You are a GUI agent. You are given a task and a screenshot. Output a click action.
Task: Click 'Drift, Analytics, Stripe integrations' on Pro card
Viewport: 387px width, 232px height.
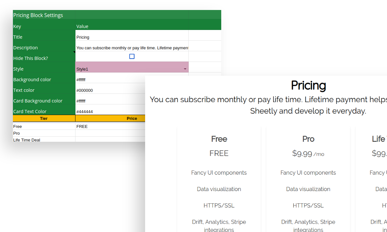(x=308, y=226)
